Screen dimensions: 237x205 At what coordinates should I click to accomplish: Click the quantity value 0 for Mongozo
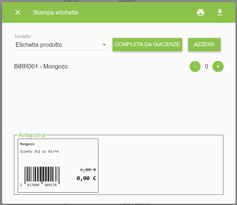coord(206,66)
